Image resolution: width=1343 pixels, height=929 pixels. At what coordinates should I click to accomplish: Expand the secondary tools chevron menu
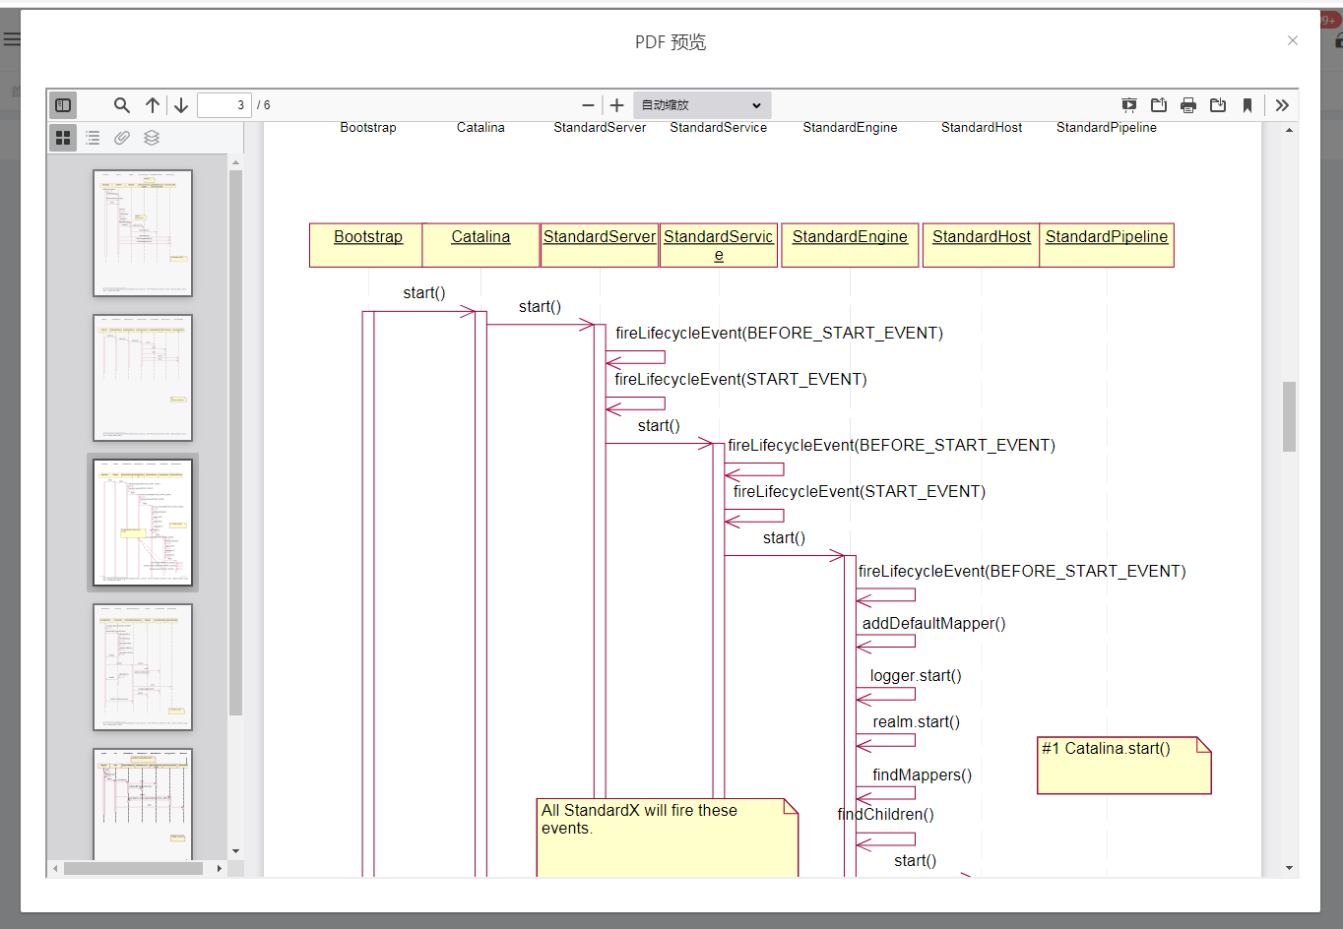[x=1282, y=105]
